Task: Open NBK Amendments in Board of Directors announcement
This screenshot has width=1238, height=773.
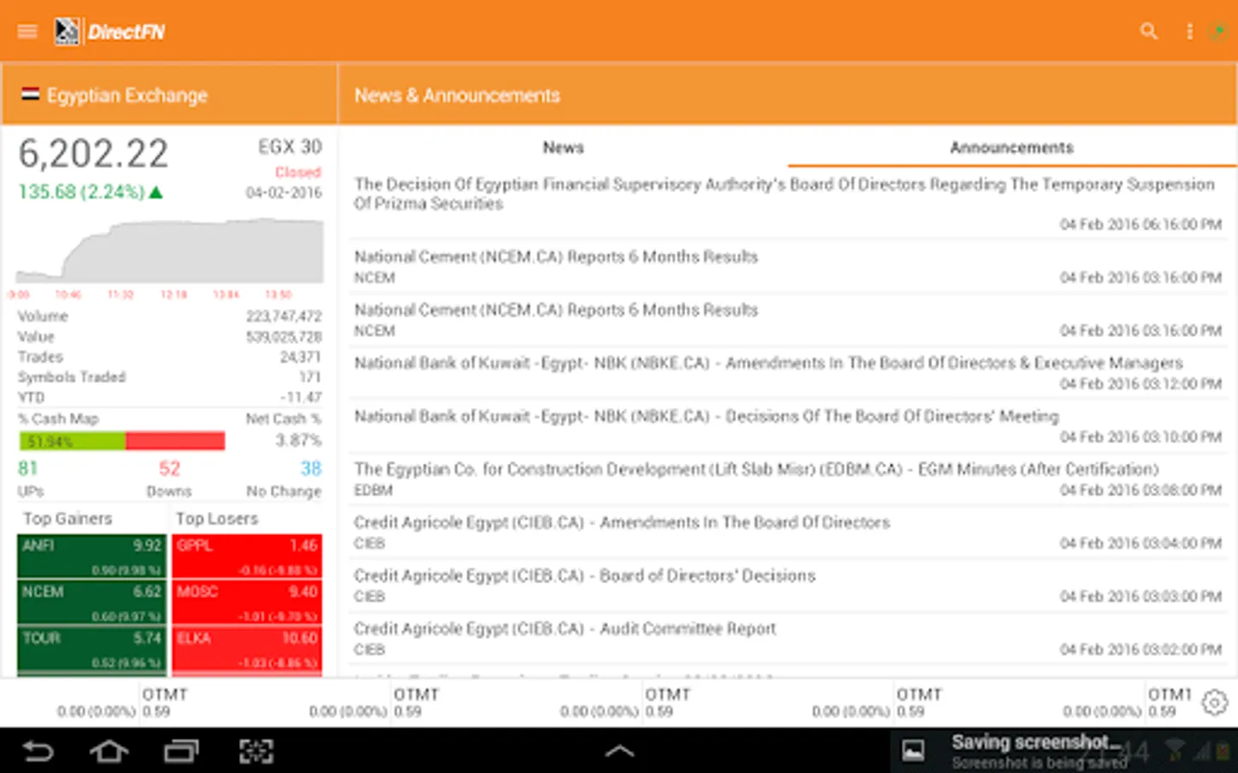Action: 788,373
